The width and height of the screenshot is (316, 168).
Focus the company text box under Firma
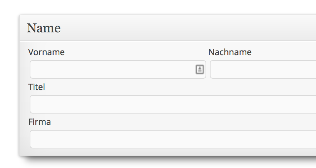click(173, 139)
